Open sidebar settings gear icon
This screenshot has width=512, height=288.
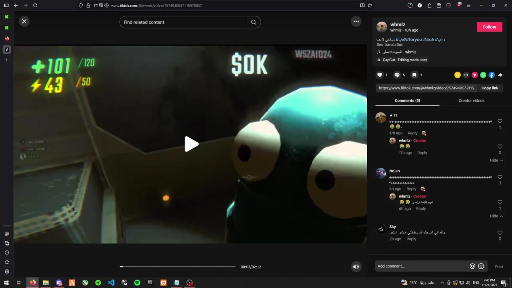7,272
